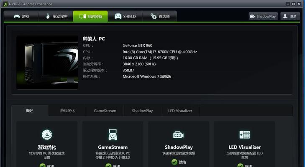
Task: Click the monitor icon on My Rig tab
Action: click(x=82, y=16)
